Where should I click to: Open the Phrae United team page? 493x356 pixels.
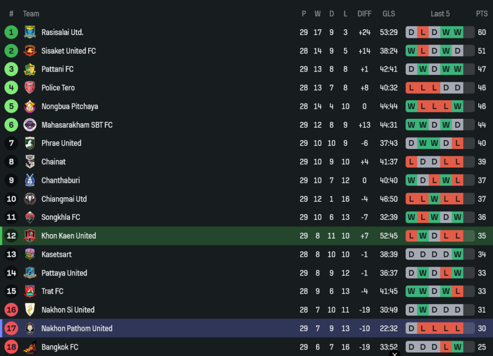point(61,143)
